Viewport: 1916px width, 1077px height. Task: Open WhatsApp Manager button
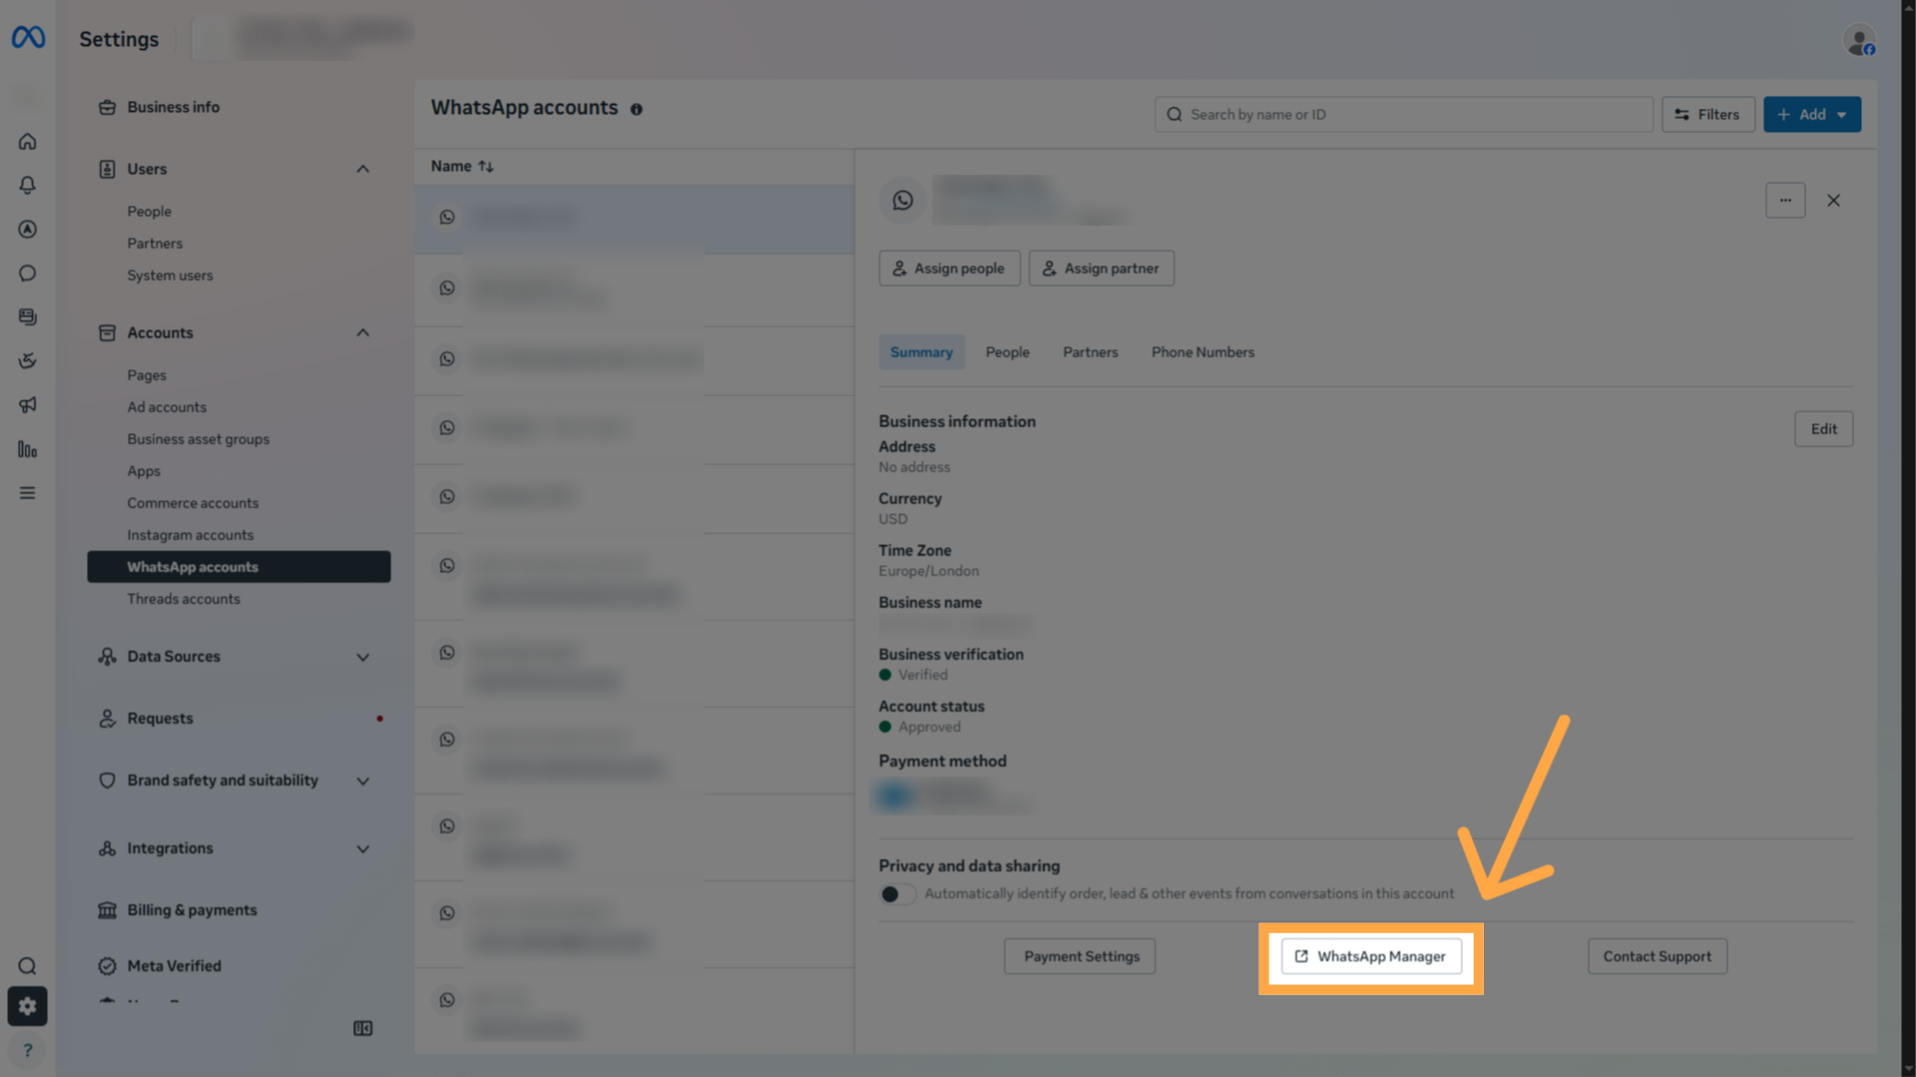click(x=1371, y=956)
